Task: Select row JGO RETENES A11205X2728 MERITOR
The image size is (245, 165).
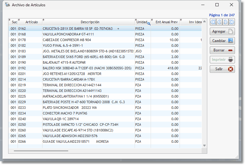Action: click(105, 74)
